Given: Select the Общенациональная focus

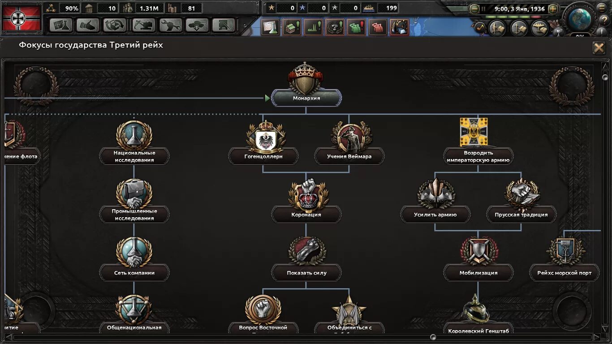Looking at the screenshot, I should 134,328.
